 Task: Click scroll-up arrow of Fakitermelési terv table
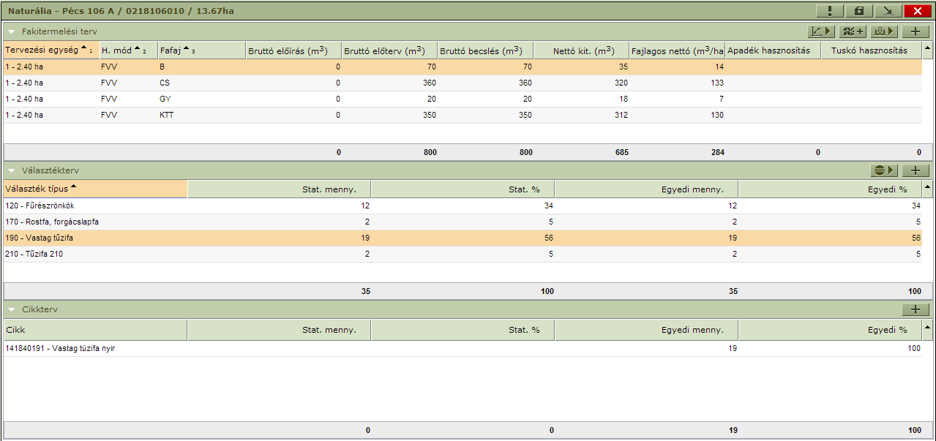pos(928,50)
